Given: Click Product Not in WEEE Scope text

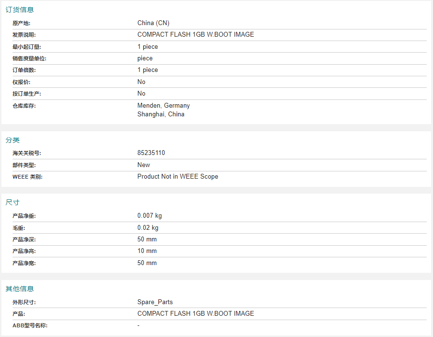Looking at the screenshot, I should [178, 177].
